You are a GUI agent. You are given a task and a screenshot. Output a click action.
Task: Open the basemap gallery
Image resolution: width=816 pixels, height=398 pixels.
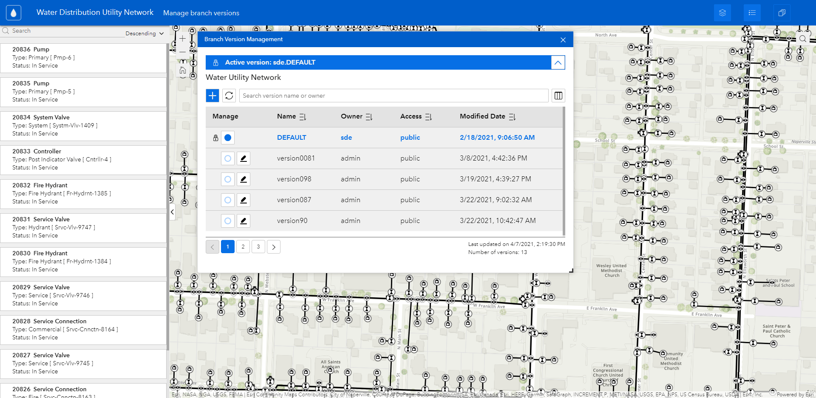tap(782, 12)
